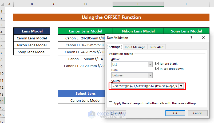Select cell 'Canon EF 24-70mm f/2.8'
This screenshot has height=123, width=214.
[x=81, y=52]
